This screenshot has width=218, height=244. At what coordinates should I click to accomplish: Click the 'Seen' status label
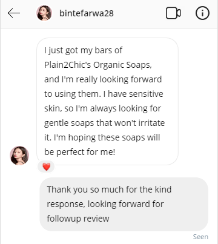coord(200,237)
